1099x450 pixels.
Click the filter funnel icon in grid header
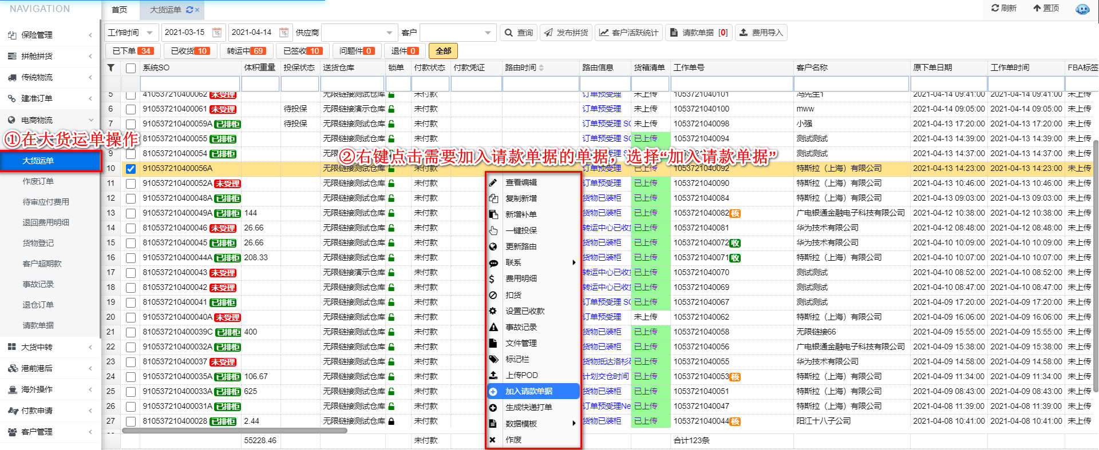pyautogui.click(x=111, y=67)
